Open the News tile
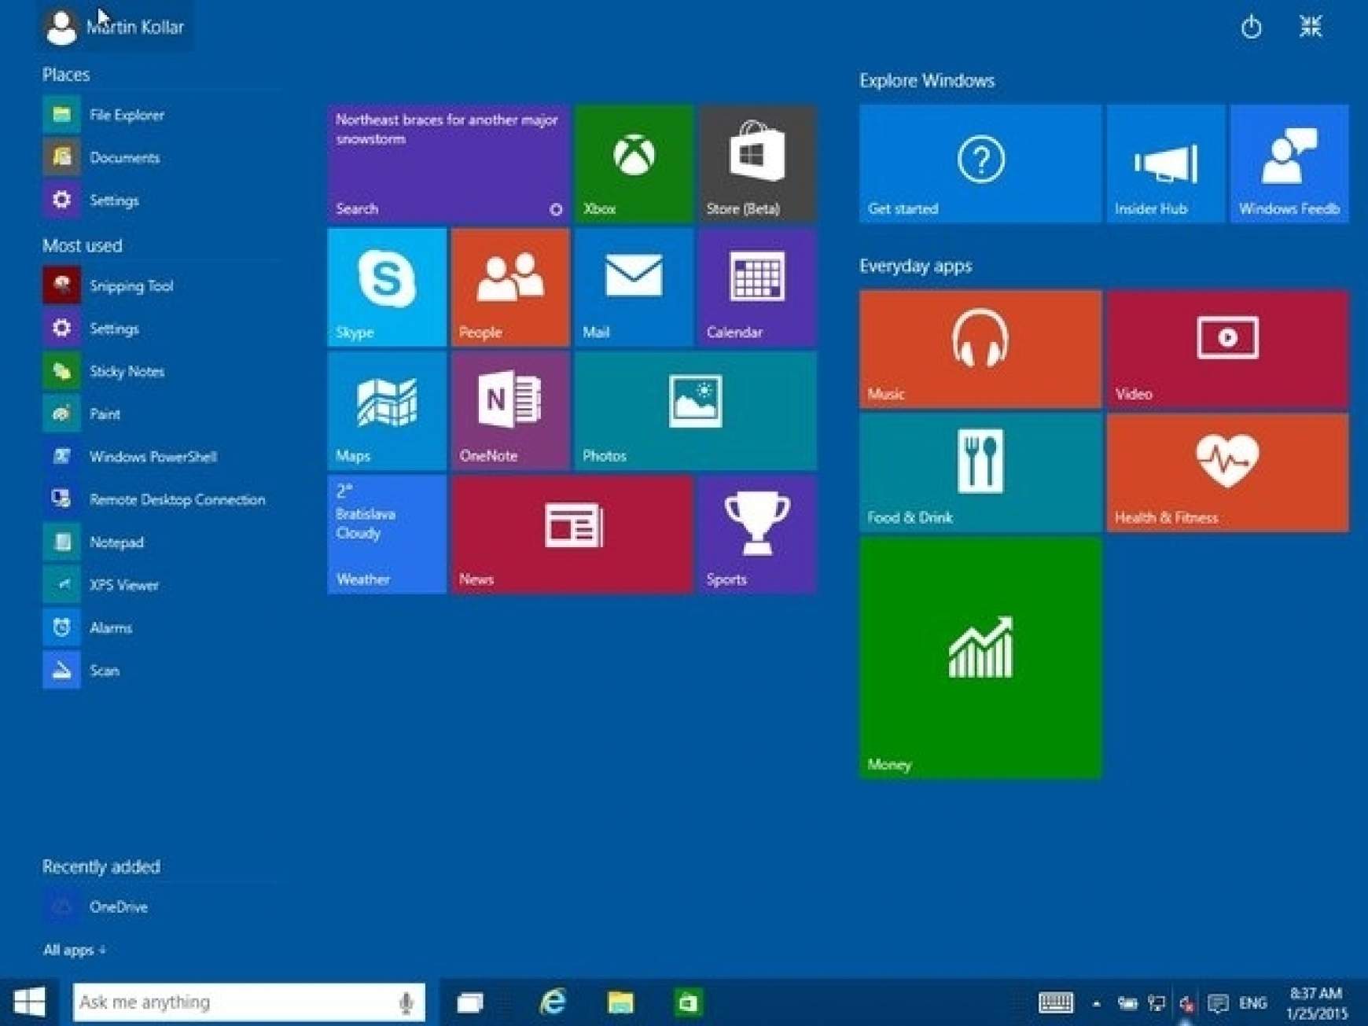 click(572, 534)
